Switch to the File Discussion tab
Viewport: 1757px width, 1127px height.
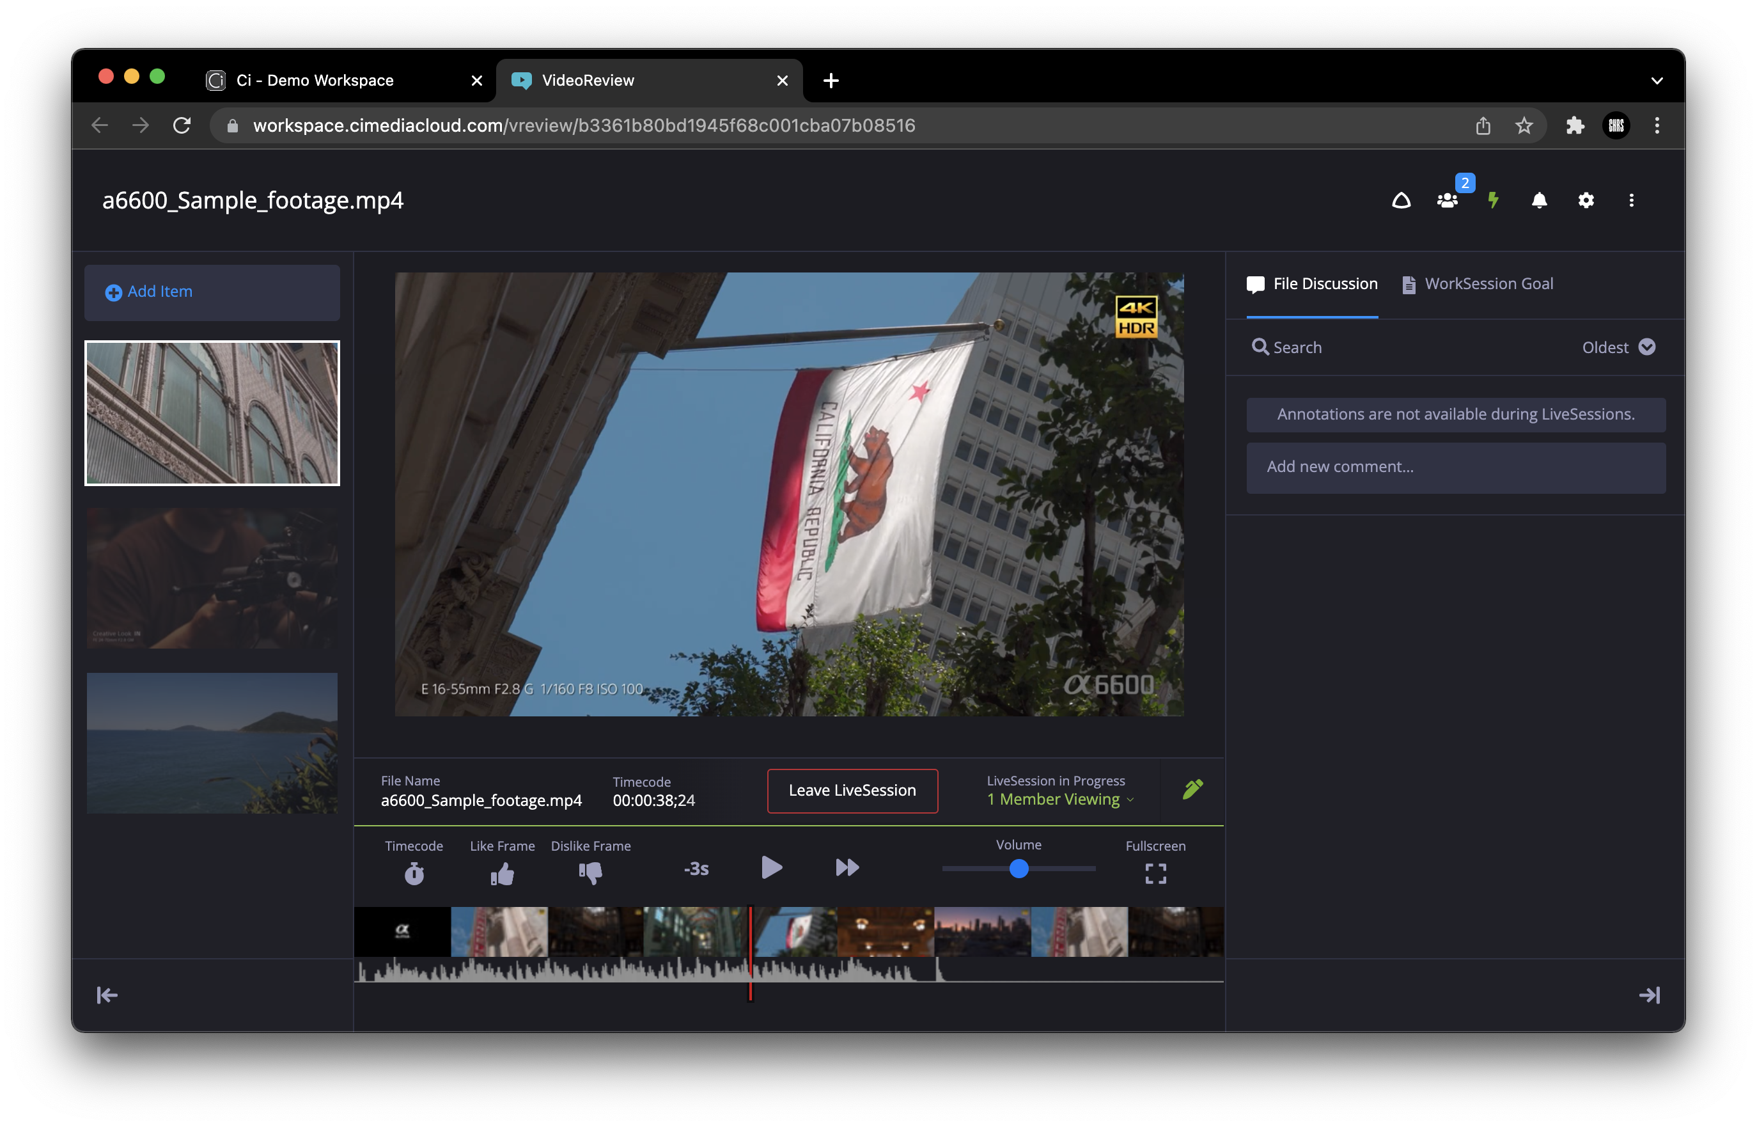coord(1311,284)
